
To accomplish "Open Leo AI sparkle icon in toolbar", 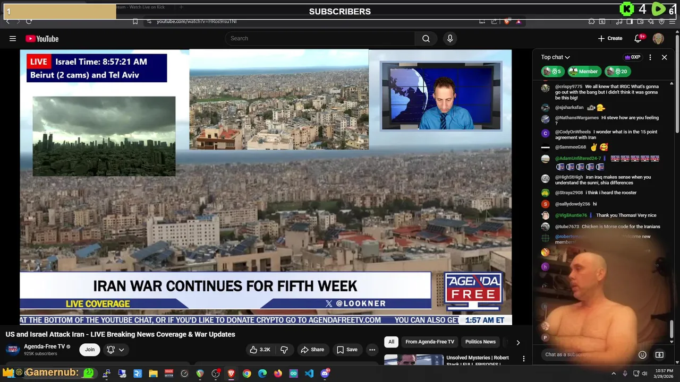I will pyautogui.click(x=651, y=21).
